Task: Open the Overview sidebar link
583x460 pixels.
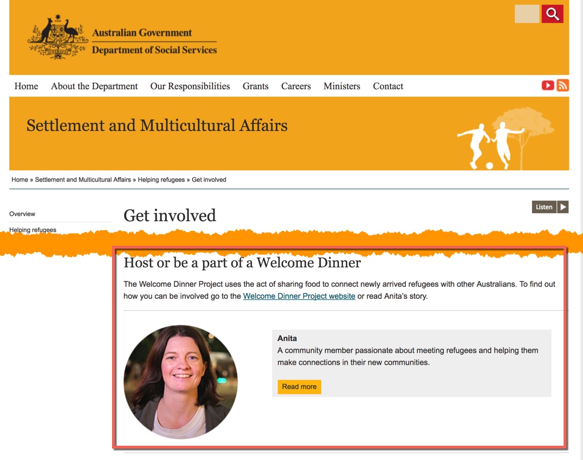Action: coord(22,214)
